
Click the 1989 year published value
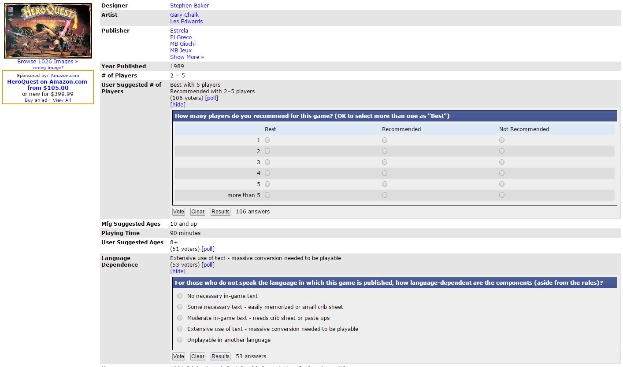click(x=177, y=66)
